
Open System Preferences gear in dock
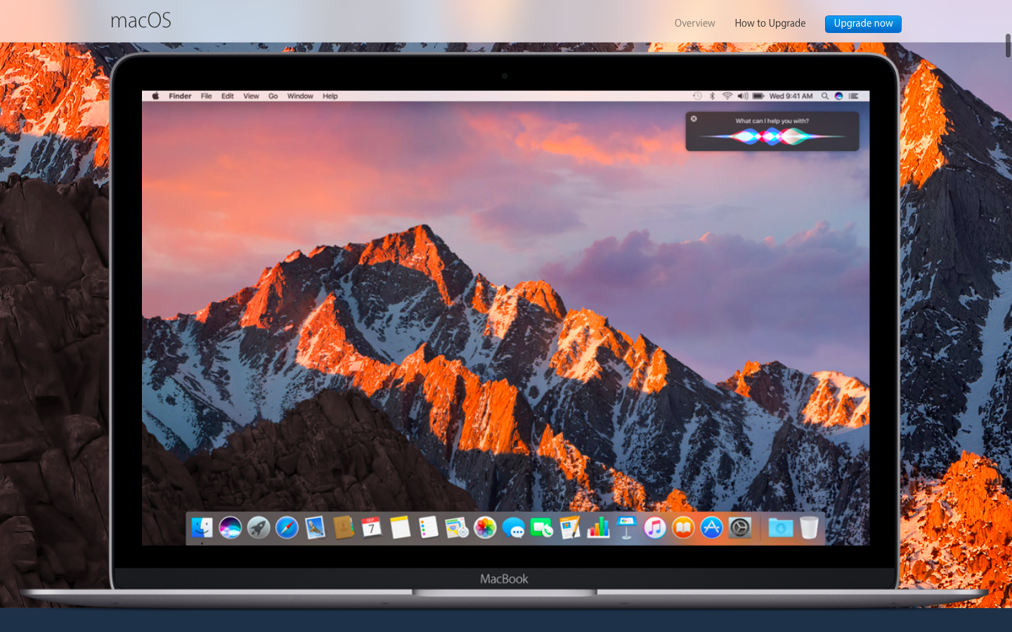(x=740, y=527)
